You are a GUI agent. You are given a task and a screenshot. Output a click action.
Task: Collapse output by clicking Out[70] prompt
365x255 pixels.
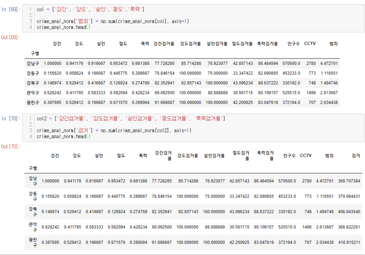click(10, 146)
